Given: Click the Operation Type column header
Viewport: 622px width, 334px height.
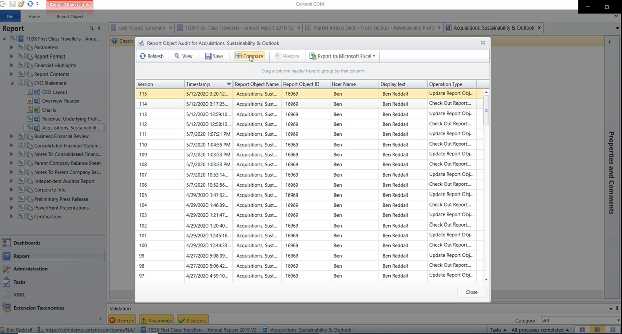Looking at the screenshot, I should [x=451, y=84].
